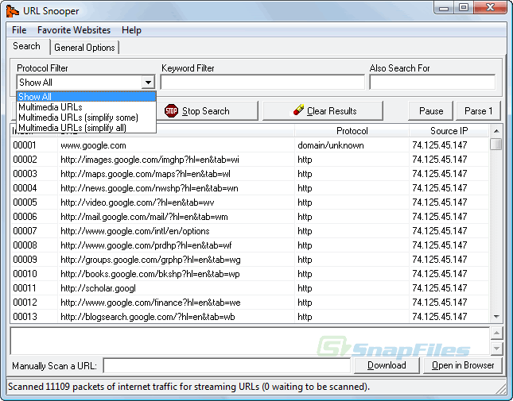
Task: Click the Parse 1 button
Action: tap(478, 111)
